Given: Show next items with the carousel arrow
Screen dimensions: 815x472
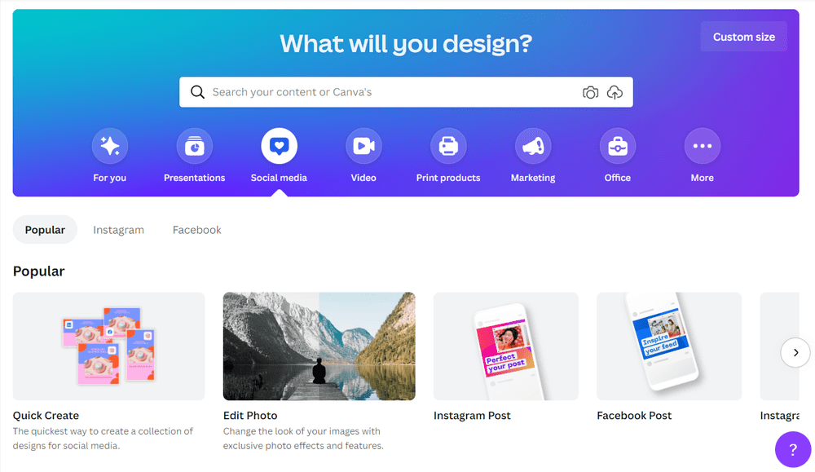Looking at the screenshot, I should (795, 352).
